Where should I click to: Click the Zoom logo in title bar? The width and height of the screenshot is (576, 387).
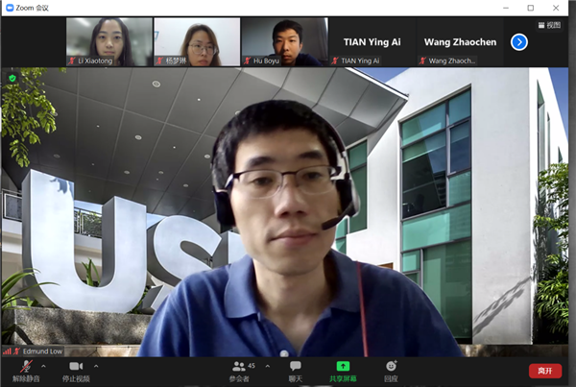pyautogui.click(x=9, y=7)
